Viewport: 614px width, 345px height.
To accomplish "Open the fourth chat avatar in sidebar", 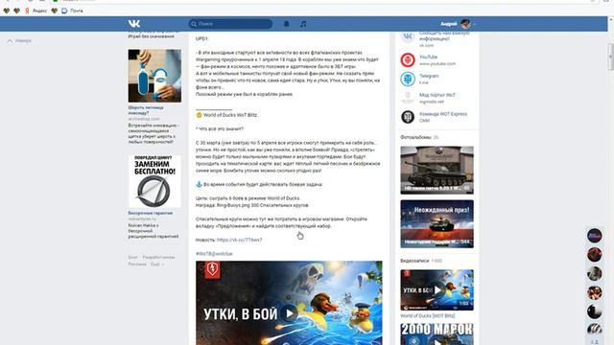I will click(x=595, y=292).
